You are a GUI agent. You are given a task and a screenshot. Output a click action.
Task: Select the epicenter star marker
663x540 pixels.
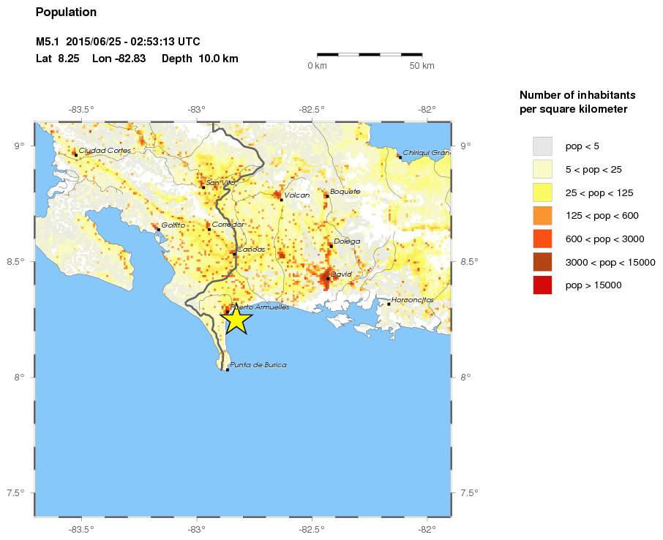point(236,320)
